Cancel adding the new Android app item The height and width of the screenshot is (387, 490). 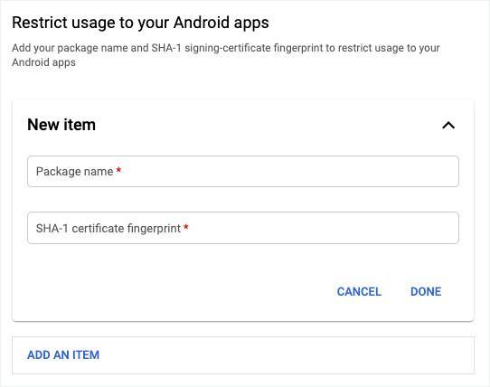click(359, 292)
